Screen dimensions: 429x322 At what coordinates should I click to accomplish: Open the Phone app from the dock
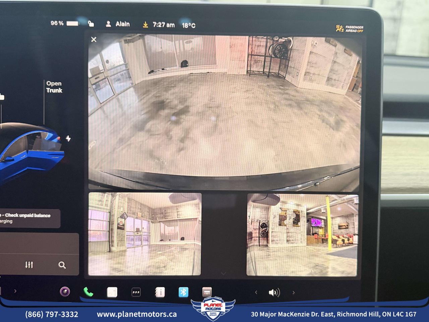pos(87,292)
